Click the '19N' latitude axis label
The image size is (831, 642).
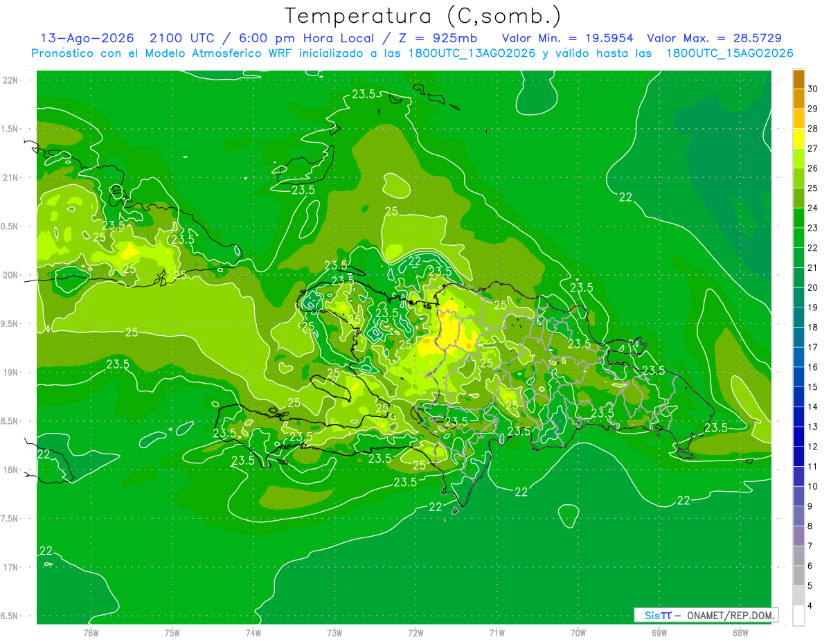click(11, 373)
